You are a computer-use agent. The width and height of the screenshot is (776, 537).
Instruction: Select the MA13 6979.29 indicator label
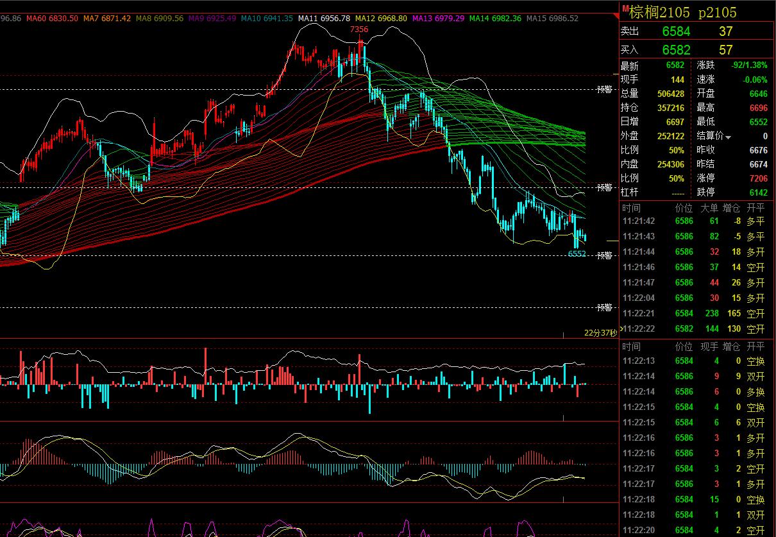tap(438, 19)
